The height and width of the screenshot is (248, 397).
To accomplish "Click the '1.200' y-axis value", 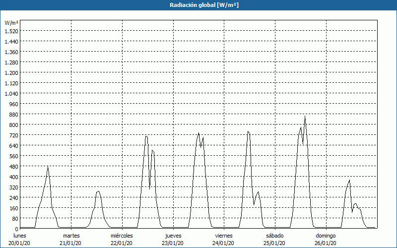I will tap(11, 72).
